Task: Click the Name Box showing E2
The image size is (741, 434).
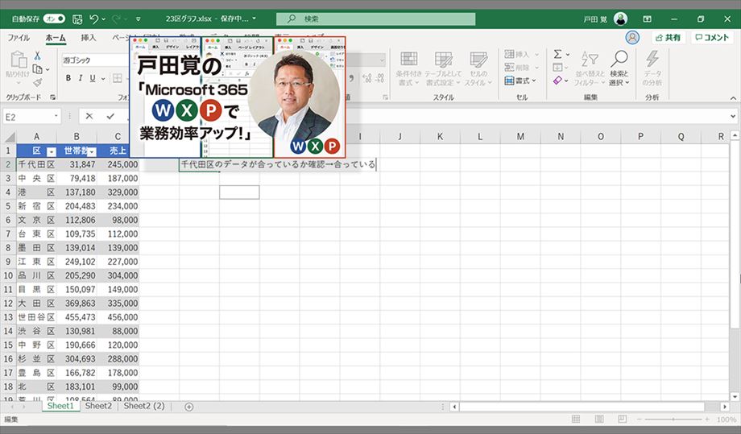Action: point(27,117)
